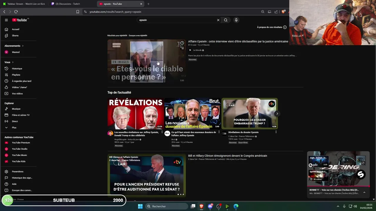Viewport: 376px width, 211px height.
Task: Open the Bill et Hillary Clinton video title
Action: [228, 156]
